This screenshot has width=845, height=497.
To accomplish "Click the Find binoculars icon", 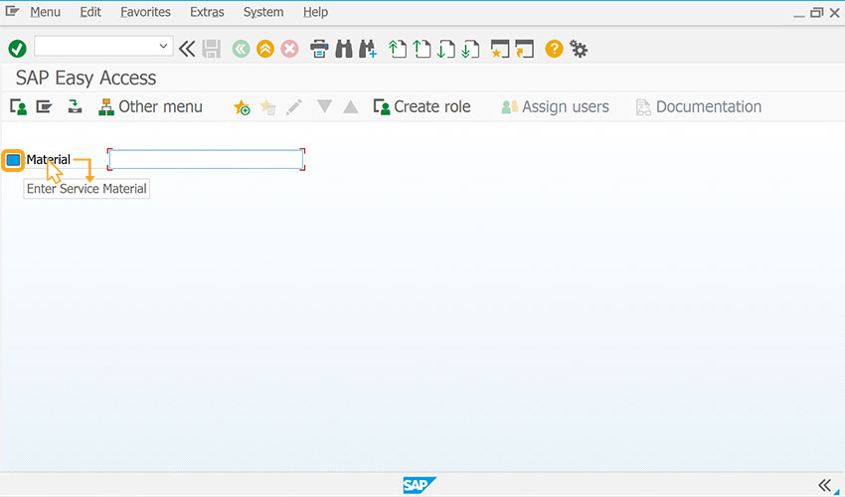I will [344, 49].
